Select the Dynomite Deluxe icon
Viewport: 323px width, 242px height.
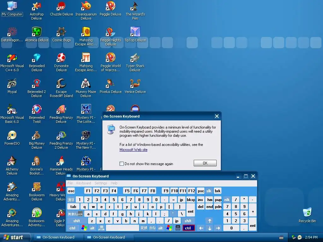[x=62, y=62]
